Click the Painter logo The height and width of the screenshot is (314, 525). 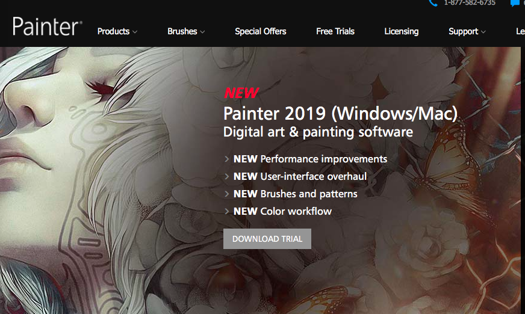(x=47, y=26)
